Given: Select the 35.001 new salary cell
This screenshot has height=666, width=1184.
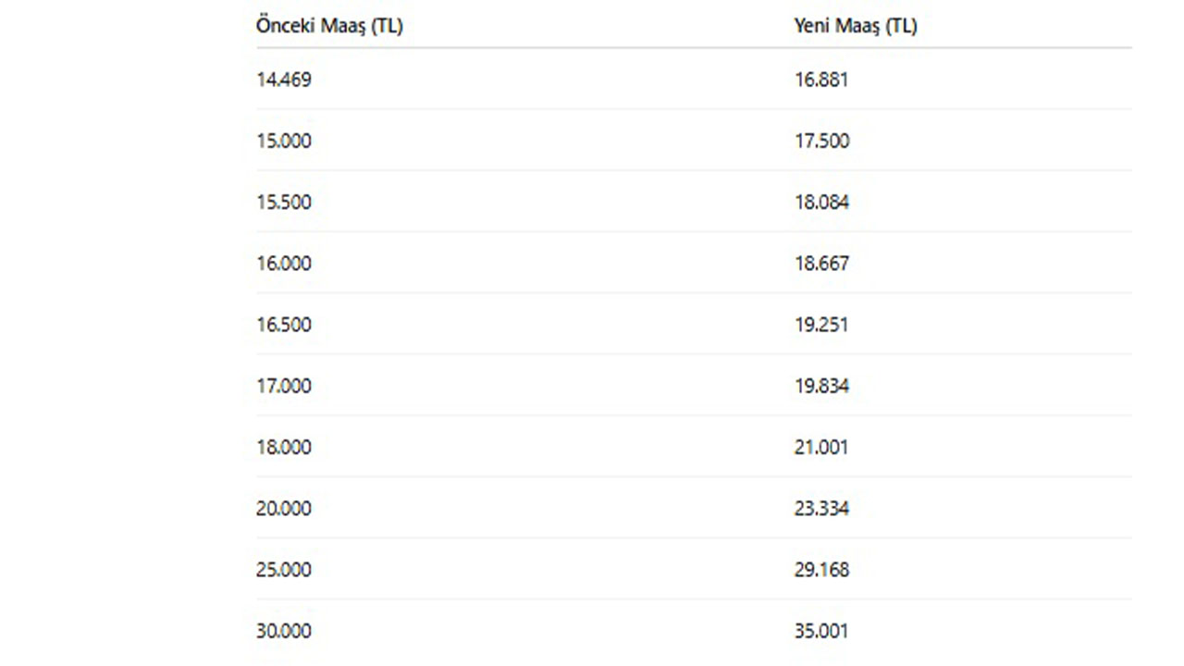Looking at the screenshot, I should click(x=821, y=631).
